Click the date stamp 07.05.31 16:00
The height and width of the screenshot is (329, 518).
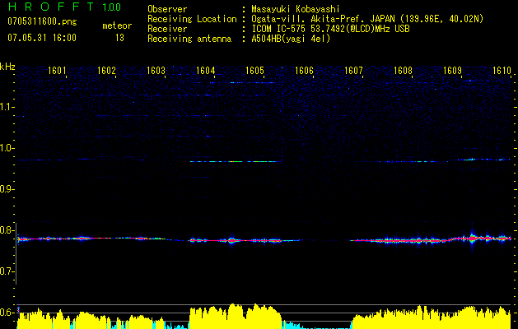click(42, 38)
